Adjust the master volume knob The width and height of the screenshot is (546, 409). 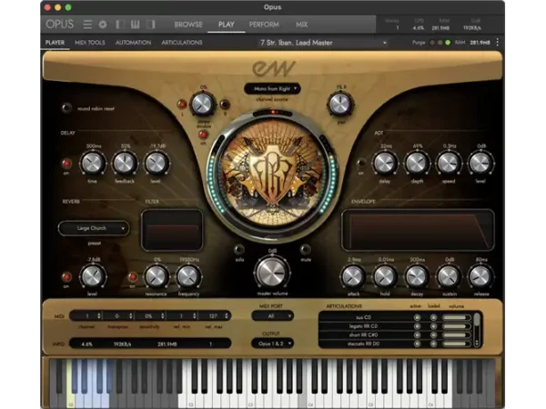pyautogui.click(x=272, y=273)
